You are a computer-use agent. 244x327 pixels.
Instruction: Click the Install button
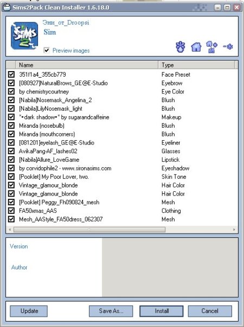(162, 311)
